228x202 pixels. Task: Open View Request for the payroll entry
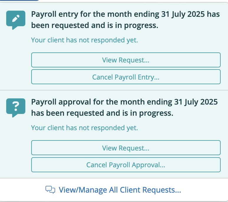[126, 60]
